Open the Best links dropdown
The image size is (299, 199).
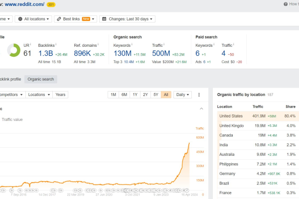[76, 19]
